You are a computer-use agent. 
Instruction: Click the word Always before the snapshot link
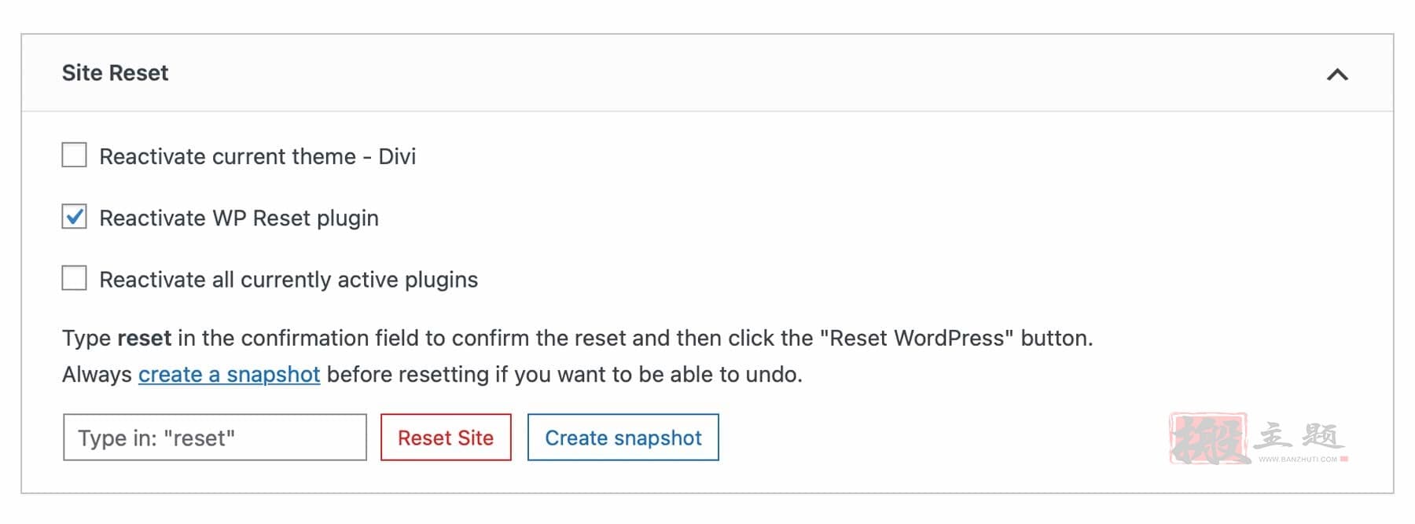tap(97, 375)
